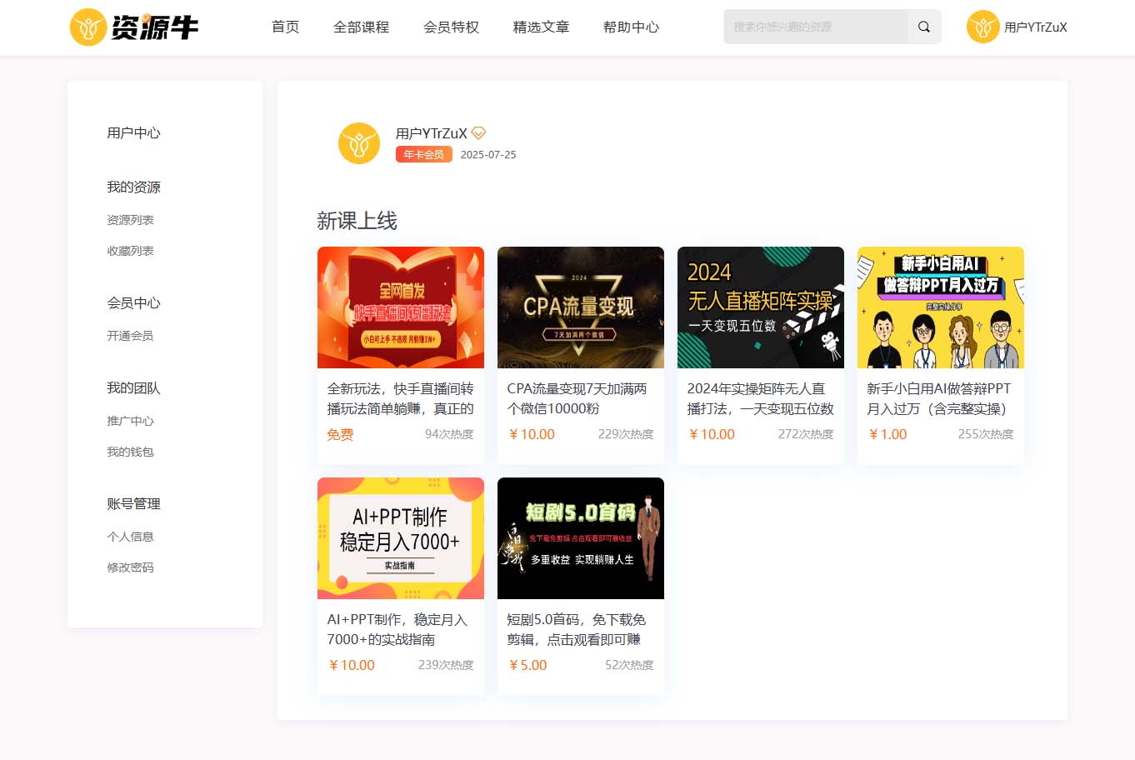The height and width of the screenshot is (760, 1135).
Task: Open 资源列表 in the sidebar
Action: pyautogui.click(x=130, y=219)
